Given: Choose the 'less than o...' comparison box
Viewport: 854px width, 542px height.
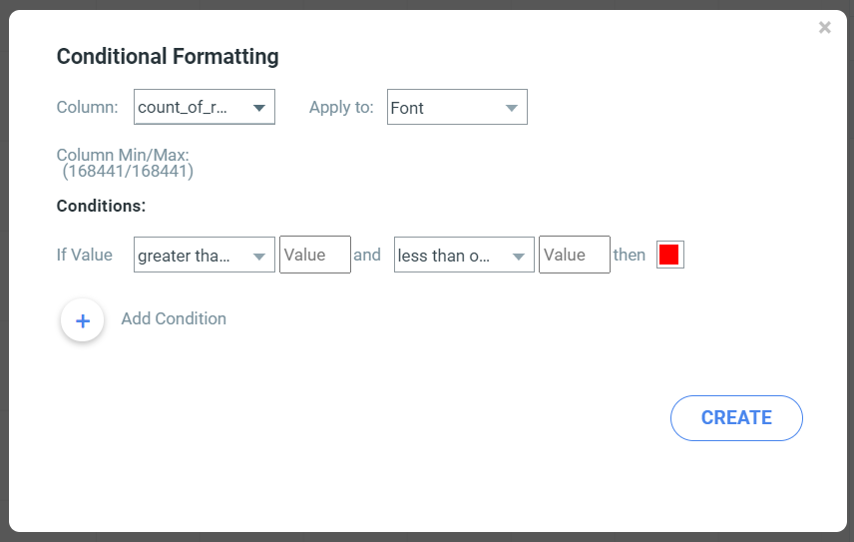Looking at the screenshot, I should tap(464, 255).
